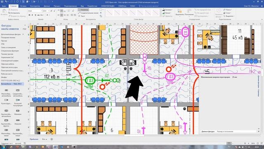Click the Position (Положение) button

[x=189, y=13]
